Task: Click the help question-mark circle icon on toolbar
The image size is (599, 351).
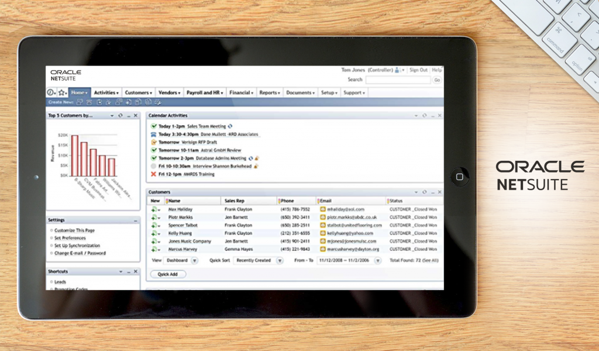Action: click(50, 92)
